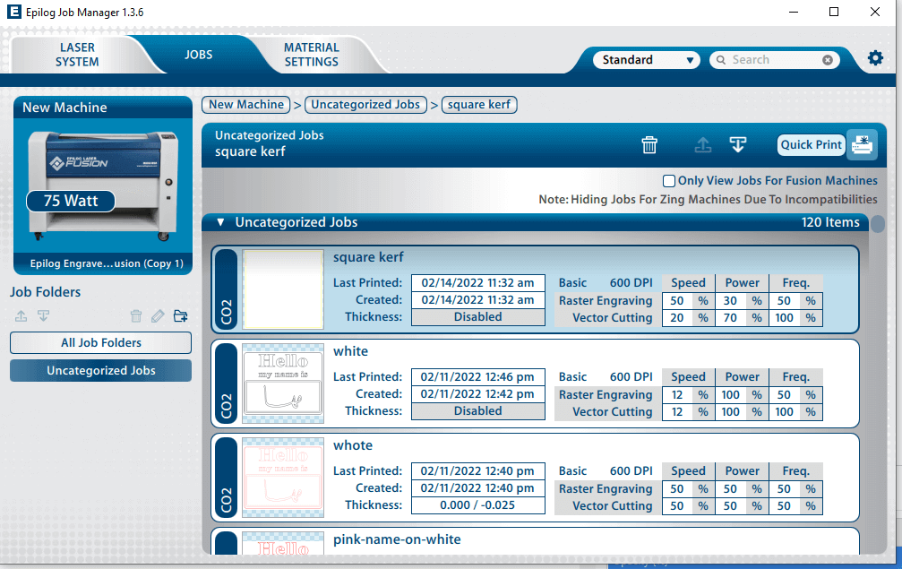Select the pink-name-on-white job thumbnail
Viewport: 902px width, 569px height.
(x=283, y=542)
